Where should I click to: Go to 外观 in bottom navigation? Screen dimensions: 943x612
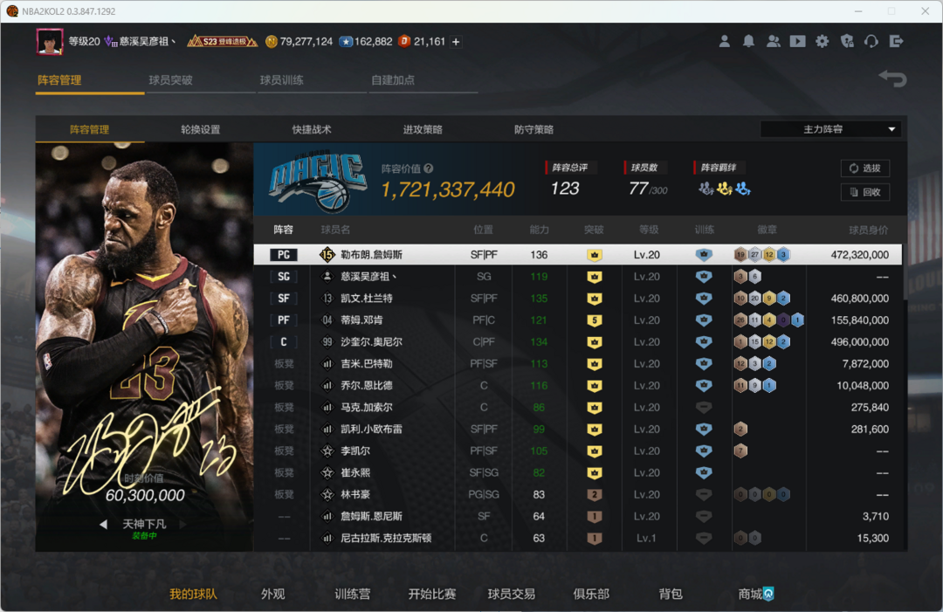pos(273,594)
